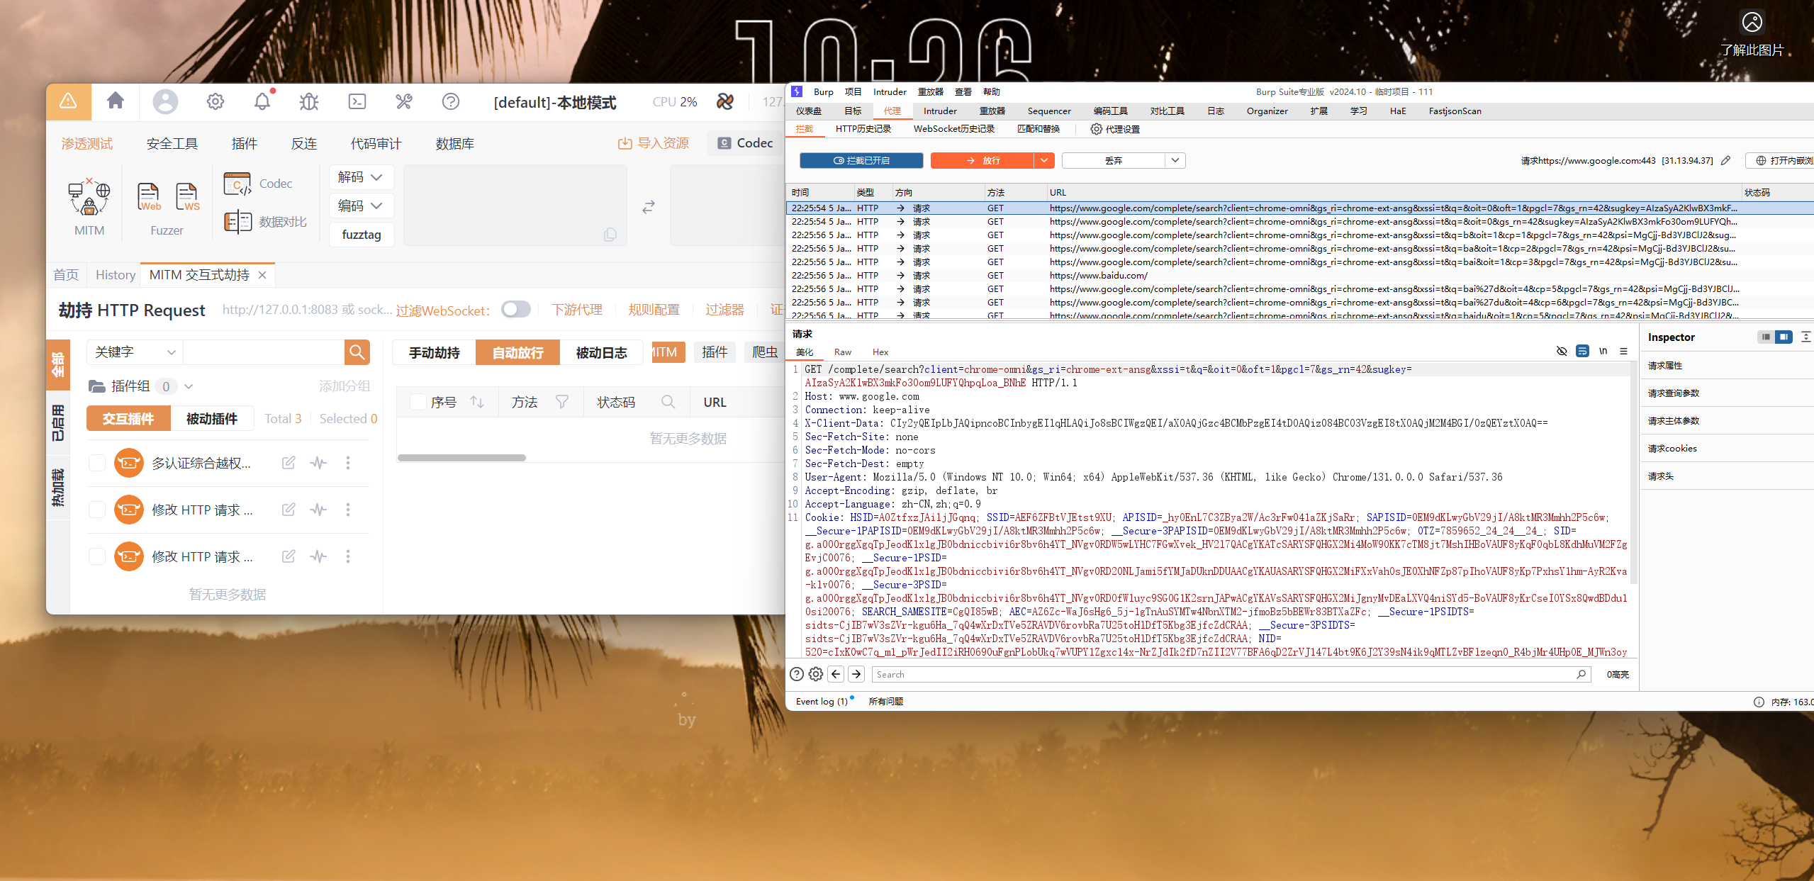Check the 多认证综合越权 plugin checkbox
The image size is (1814, 881).
tap(97, 463)
